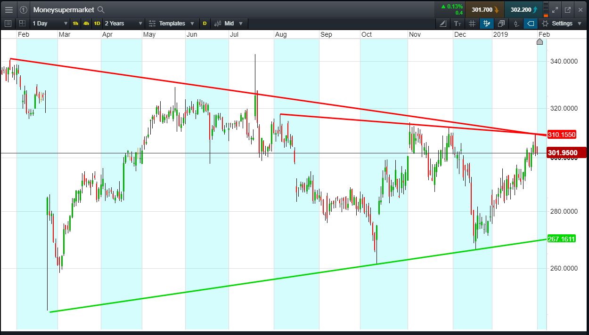Screen dimensions: 589x335
Task: Click the circled number 1 group icon
Action: (x=24, y=9)
